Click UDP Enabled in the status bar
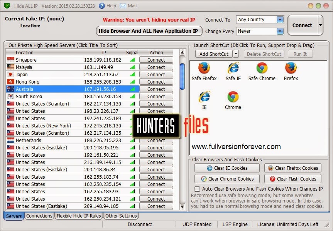The height and width of the screenshot is (231, 333). [x=197, y=224]
